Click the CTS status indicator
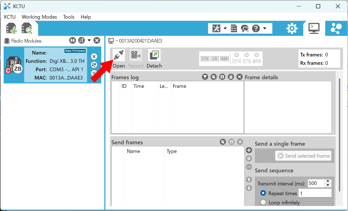 pyautogui.click(x=205, y=59)
